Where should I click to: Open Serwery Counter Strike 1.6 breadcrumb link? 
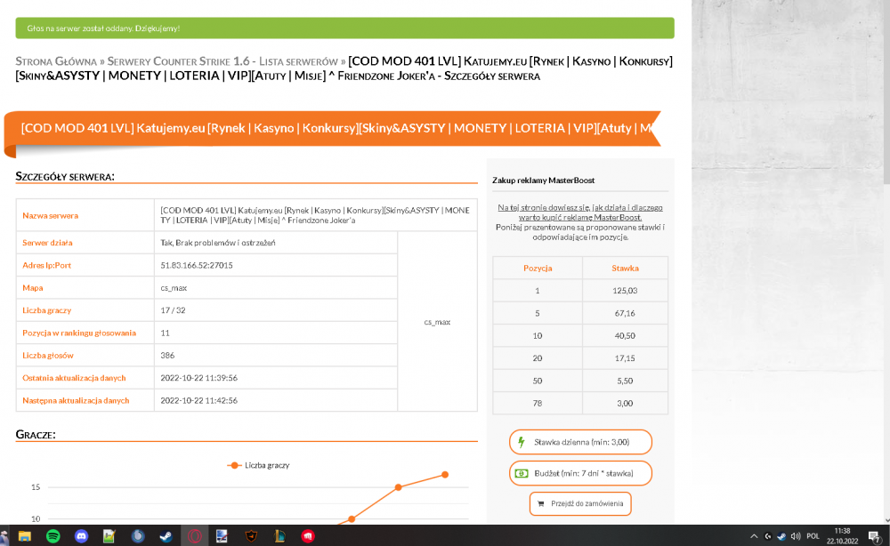tap(222, 61)
